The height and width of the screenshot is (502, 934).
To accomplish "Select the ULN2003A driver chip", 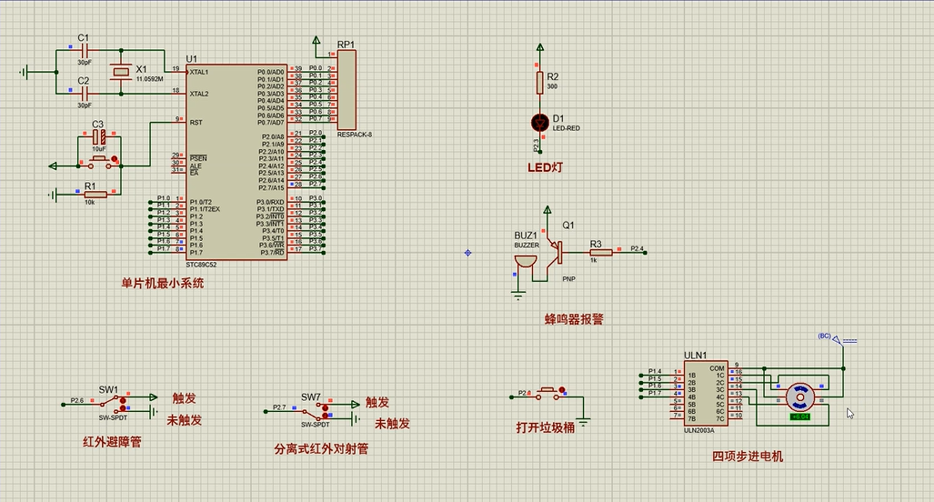I will pos(707,393).
